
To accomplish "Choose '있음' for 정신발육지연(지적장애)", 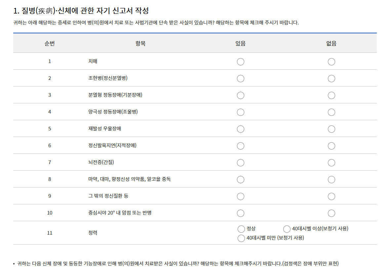I will 241,146.
